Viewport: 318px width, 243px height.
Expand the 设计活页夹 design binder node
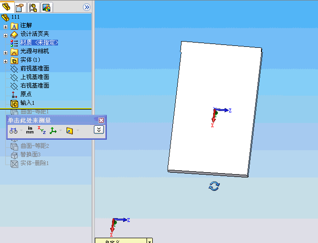click(x=5, y=35)
